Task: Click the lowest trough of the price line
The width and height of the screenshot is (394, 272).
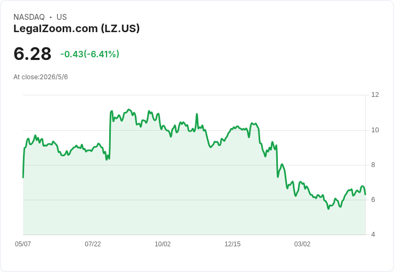Action: click(x=328, y=209)
